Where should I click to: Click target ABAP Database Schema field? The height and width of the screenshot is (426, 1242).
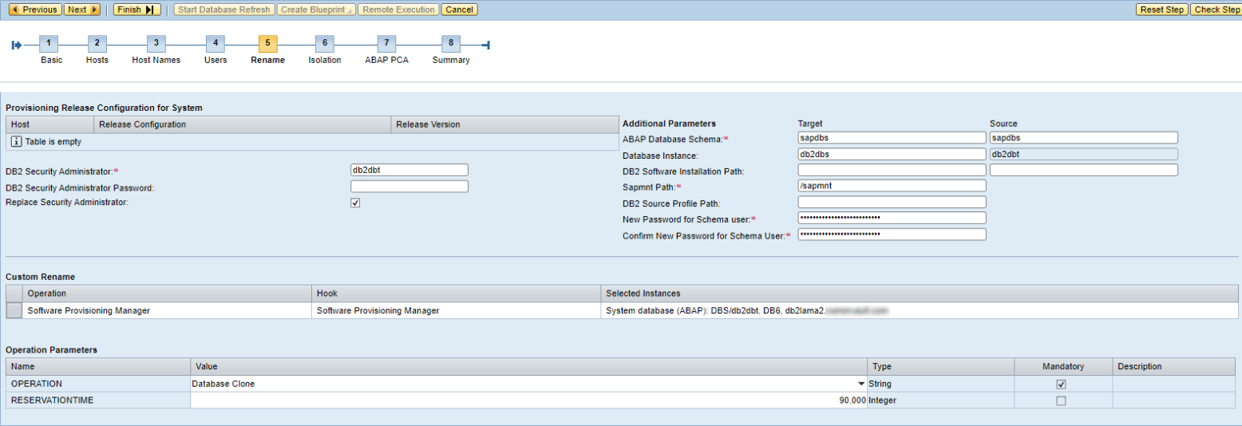892,138
